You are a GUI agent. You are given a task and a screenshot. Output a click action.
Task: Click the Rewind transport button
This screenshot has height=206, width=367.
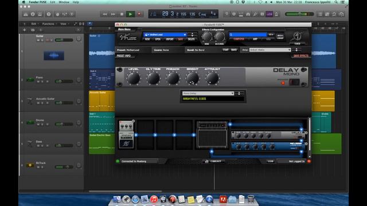[x=104, y=14]
